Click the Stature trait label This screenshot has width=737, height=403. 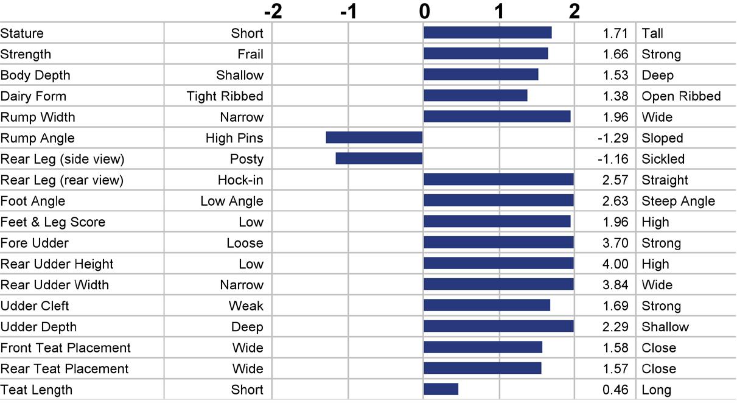22,33
